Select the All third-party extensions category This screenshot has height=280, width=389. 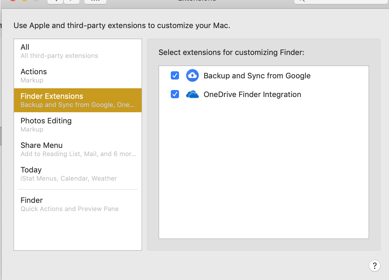78,51
